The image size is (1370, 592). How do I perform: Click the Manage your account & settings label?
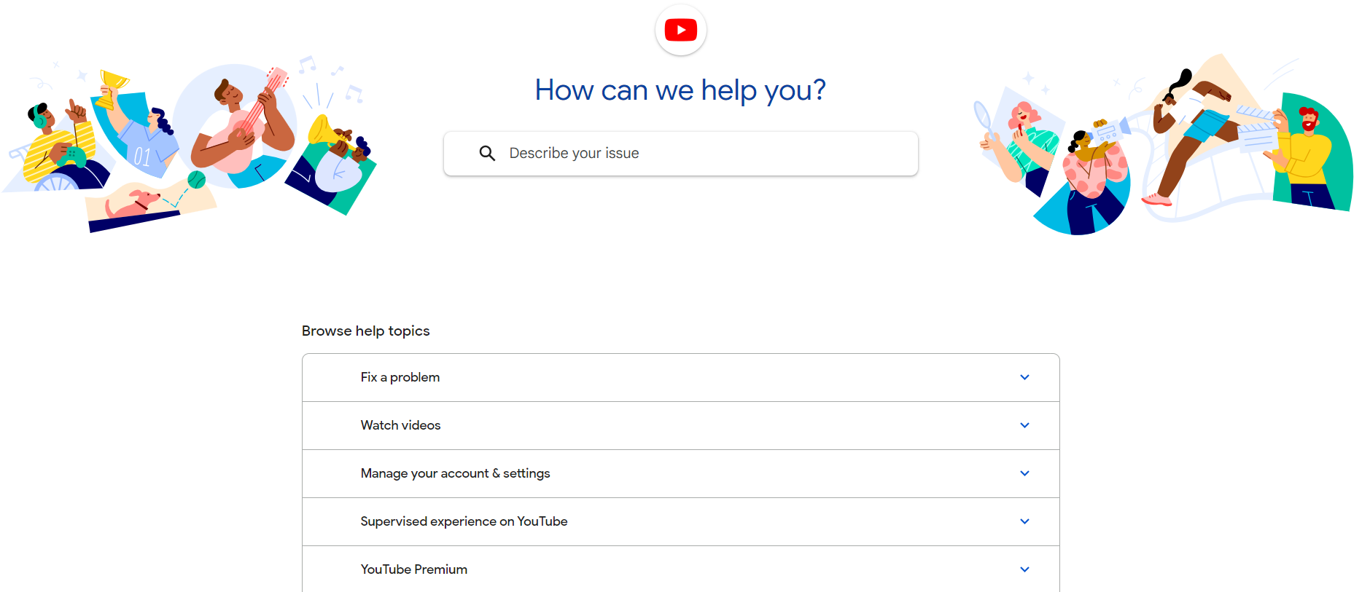455,473
